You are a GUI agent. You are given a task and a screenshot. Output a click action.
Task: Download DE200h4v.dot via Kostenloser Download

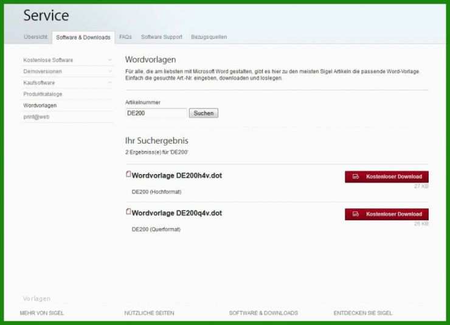click(x=387, y=176)
